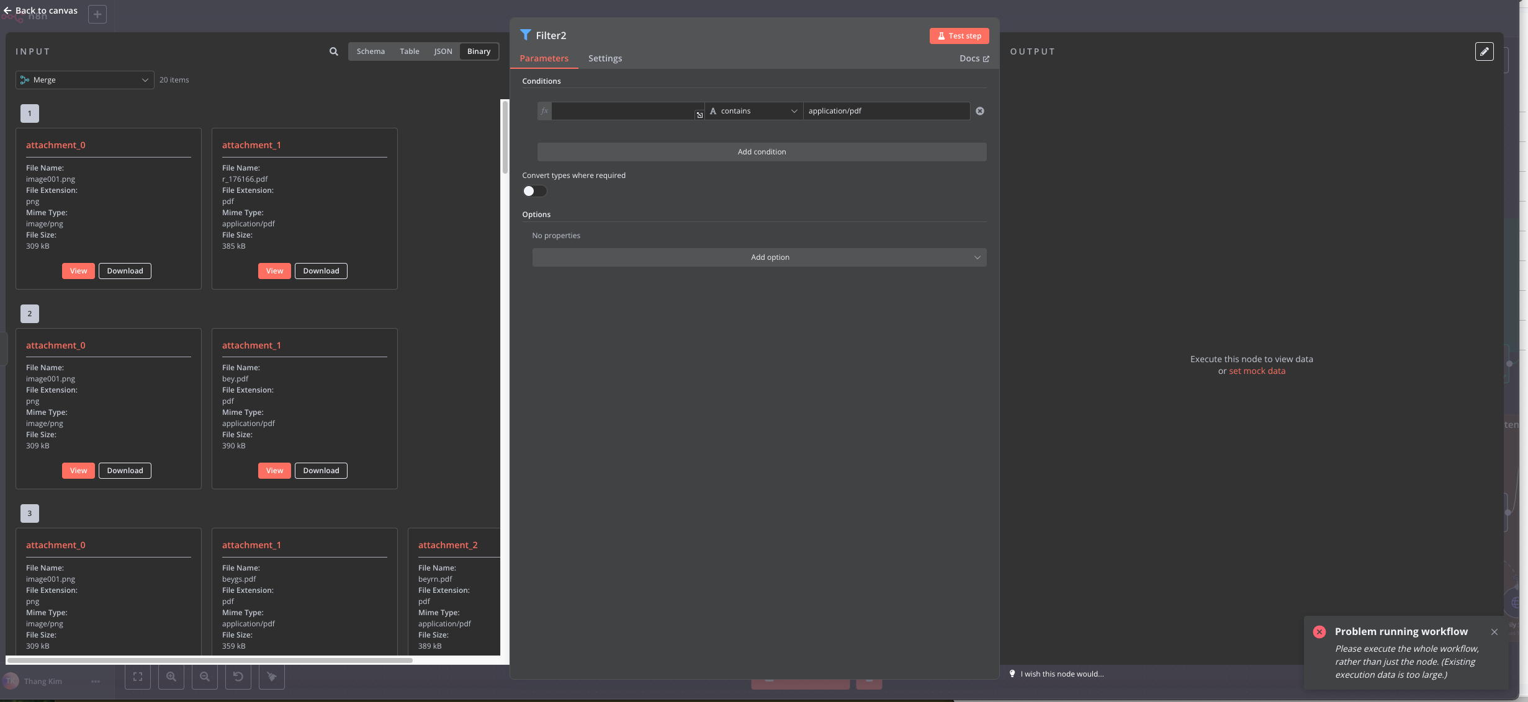Select the Table view tab
Image resolution: width=1528 pixels, height=702 pixels.
pos(410,51)
